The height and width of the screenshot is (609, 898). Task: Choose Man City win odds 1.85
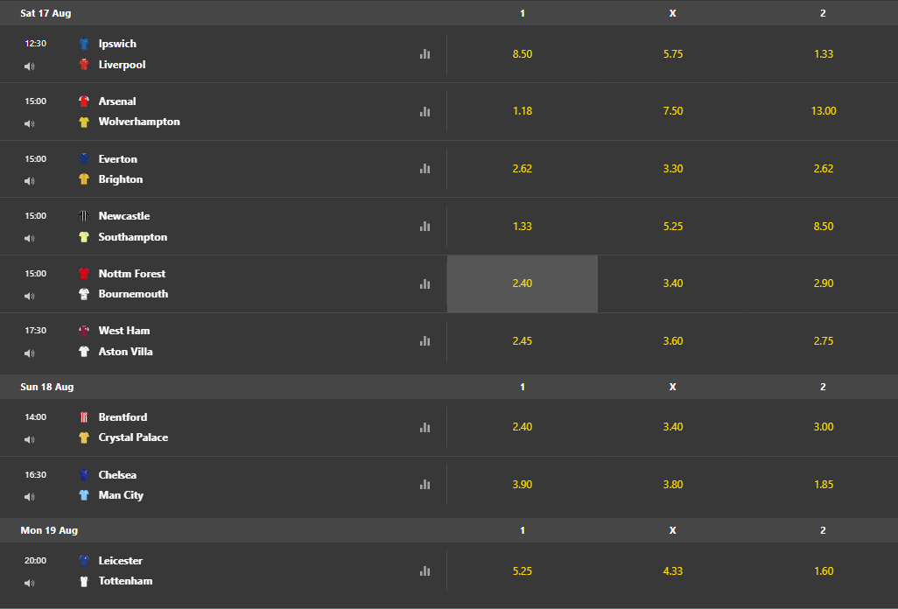click(x=823, y=484)
